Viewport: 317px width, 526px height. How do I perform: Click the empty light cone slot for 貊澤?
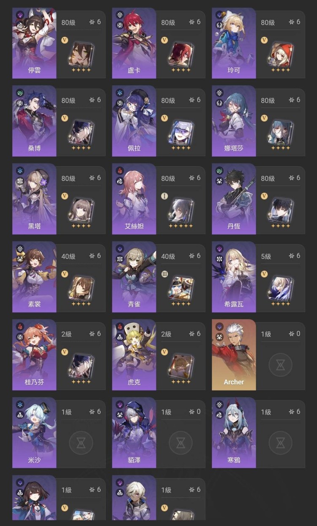pyautogui.click(x=180, y=443)
